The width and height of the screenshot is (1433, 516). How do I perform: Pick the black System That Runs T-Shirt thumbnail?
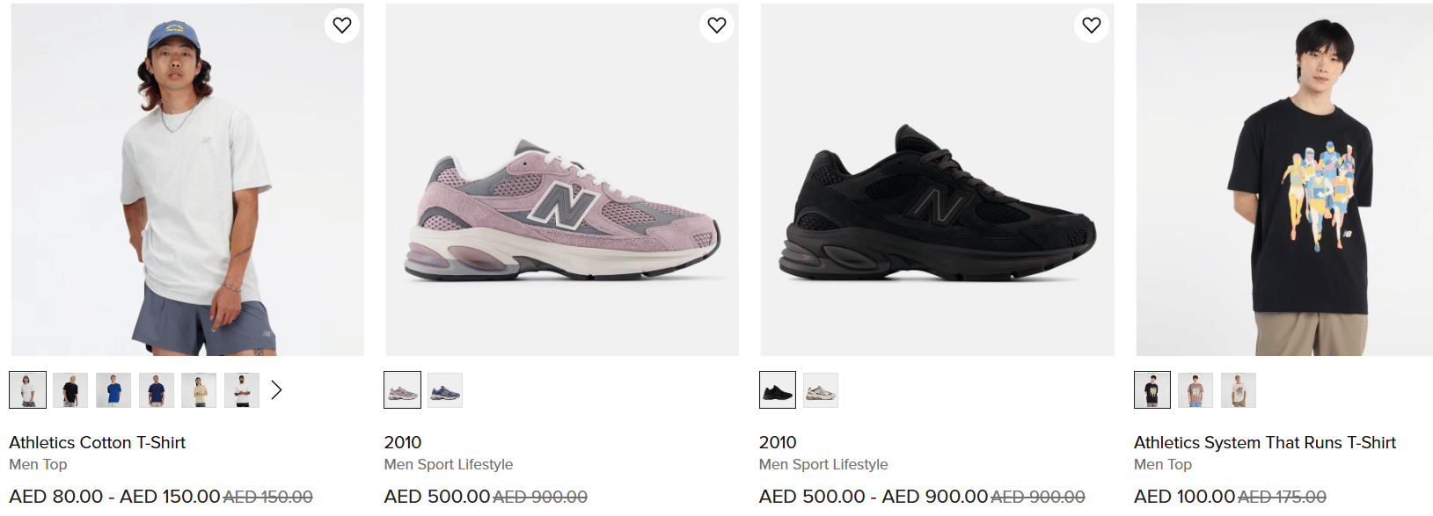pyautogui.click(x=1152, y=390)
